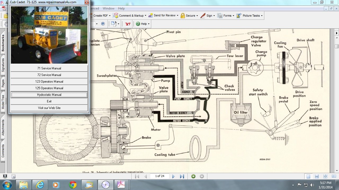The image size is (339, 190).
Task: Open the 71 Service Manual
Action: (49, 68)
